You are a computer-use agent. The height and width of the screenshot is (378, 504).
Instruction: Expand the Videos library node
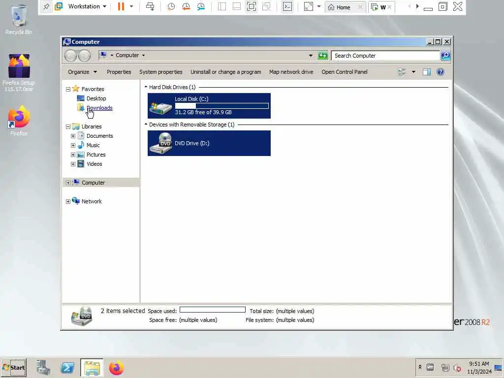(x=73, y=164)
